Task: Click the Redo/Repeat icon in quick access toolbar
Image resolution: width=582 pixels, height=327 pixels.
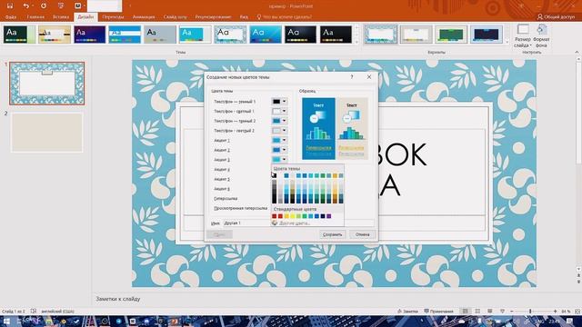Action: (x=44, y=6)
